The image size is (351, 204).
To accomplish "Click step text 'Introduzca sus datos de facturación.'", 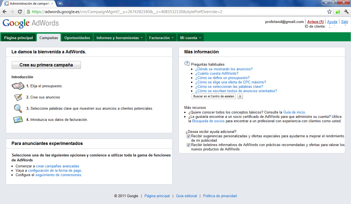I will pos(59,120).
